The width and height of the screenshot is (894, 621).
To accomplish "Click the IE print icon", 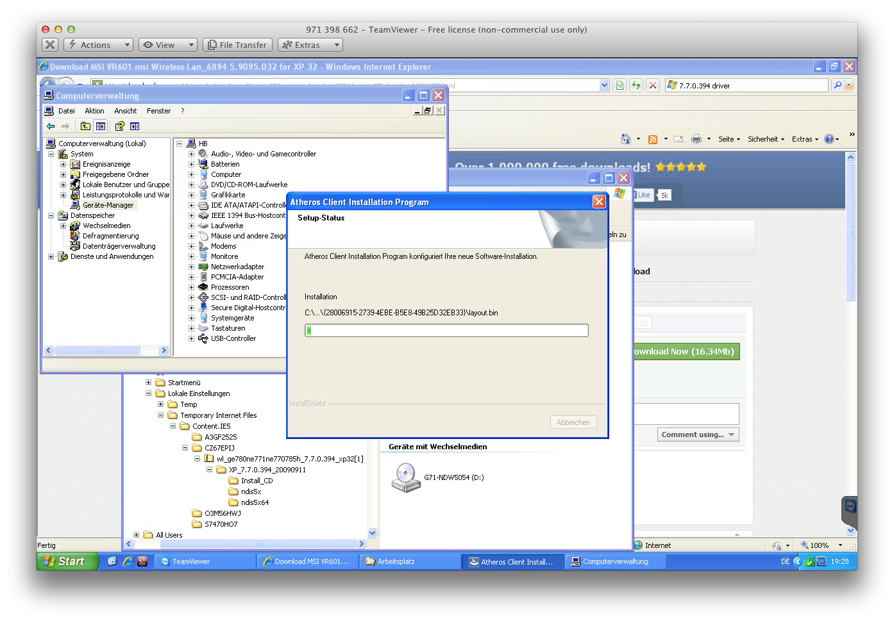I will pyautogui.click(x=696, y=139).
